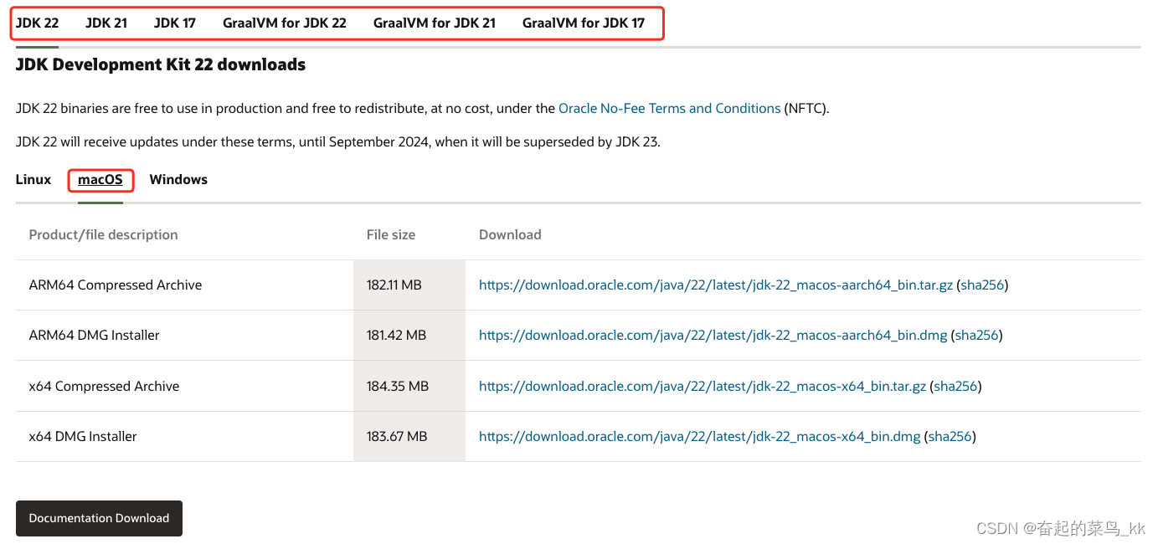Click the 'JDK Development Kit 22 downloads' heading
This screenshot has width=1158, height=544.
pyautogui.click(x=161, y=64)
